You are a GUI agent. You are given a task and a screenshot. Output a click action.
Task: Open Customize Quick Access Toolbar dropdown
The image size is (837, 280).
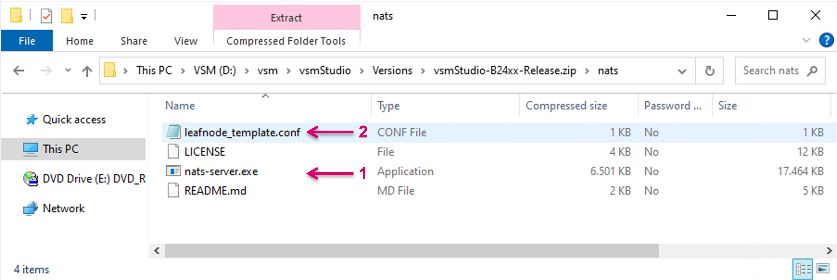click(84, 16)
